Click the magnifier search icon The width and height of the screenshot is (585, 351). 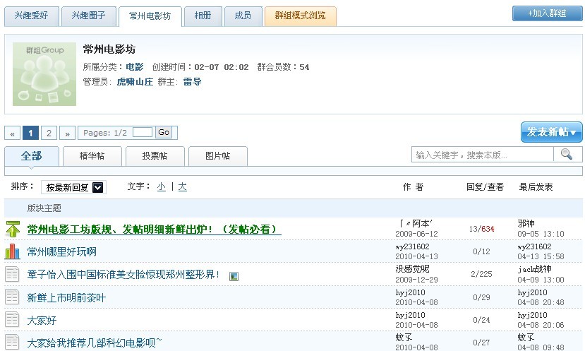coord(567,154)
